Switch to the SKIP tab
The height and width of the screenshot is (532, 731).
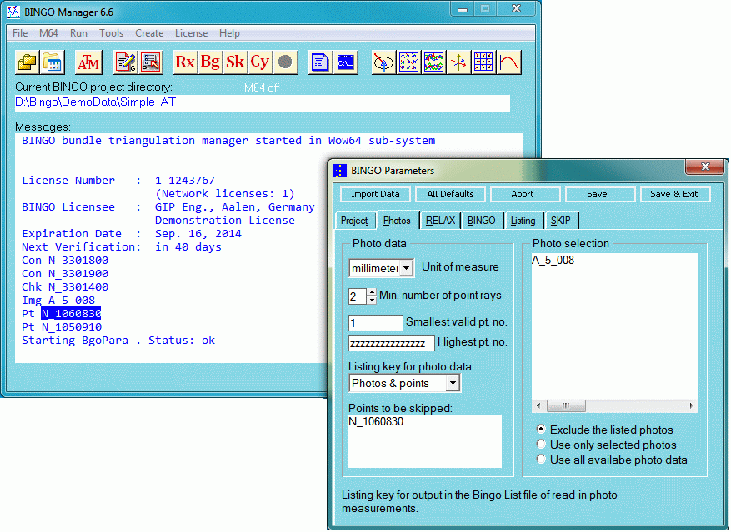click(x=561, y=221)
